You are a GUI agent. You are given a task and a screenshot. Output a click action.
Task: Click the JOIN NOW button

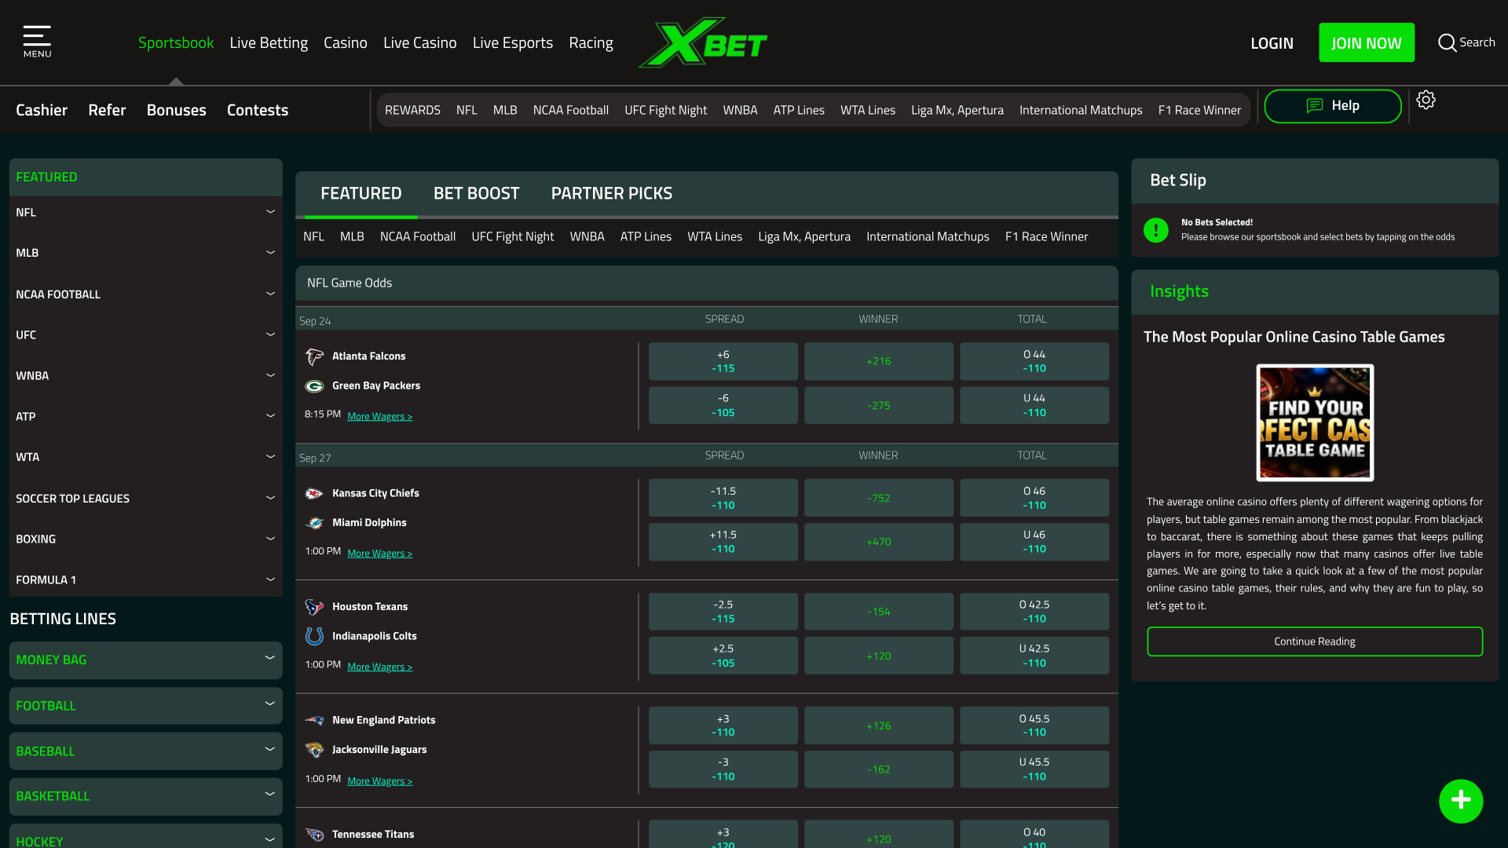(1367, 42)
